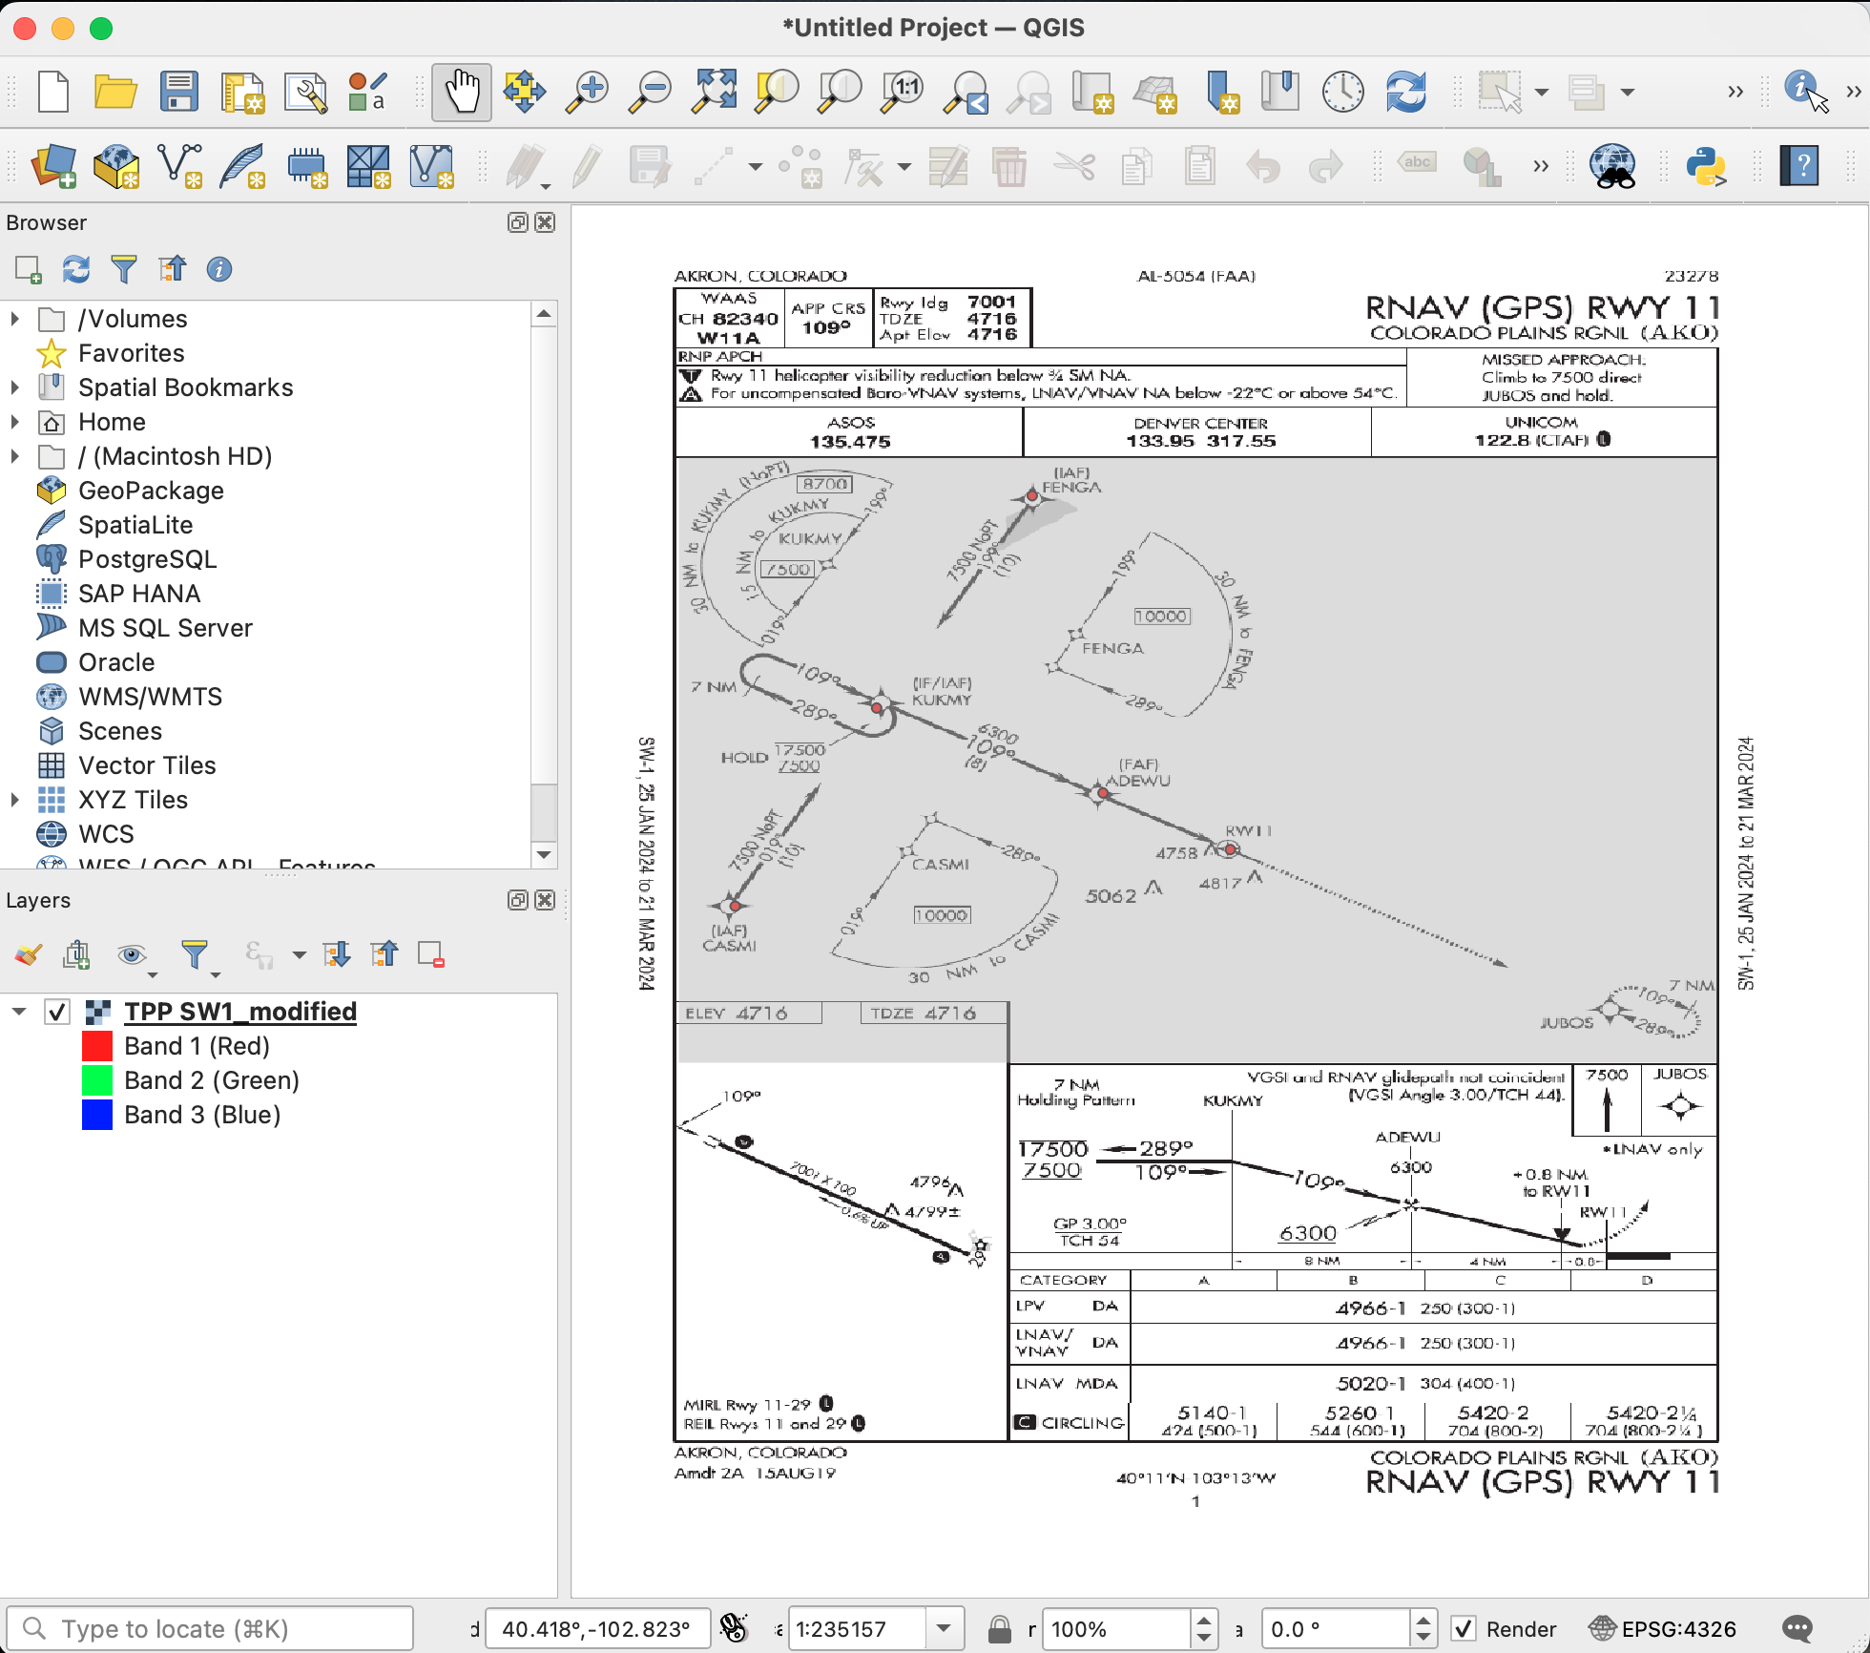Open the layout manager icon
Screen dimensions: 1870x1653
tap(305, 92)
